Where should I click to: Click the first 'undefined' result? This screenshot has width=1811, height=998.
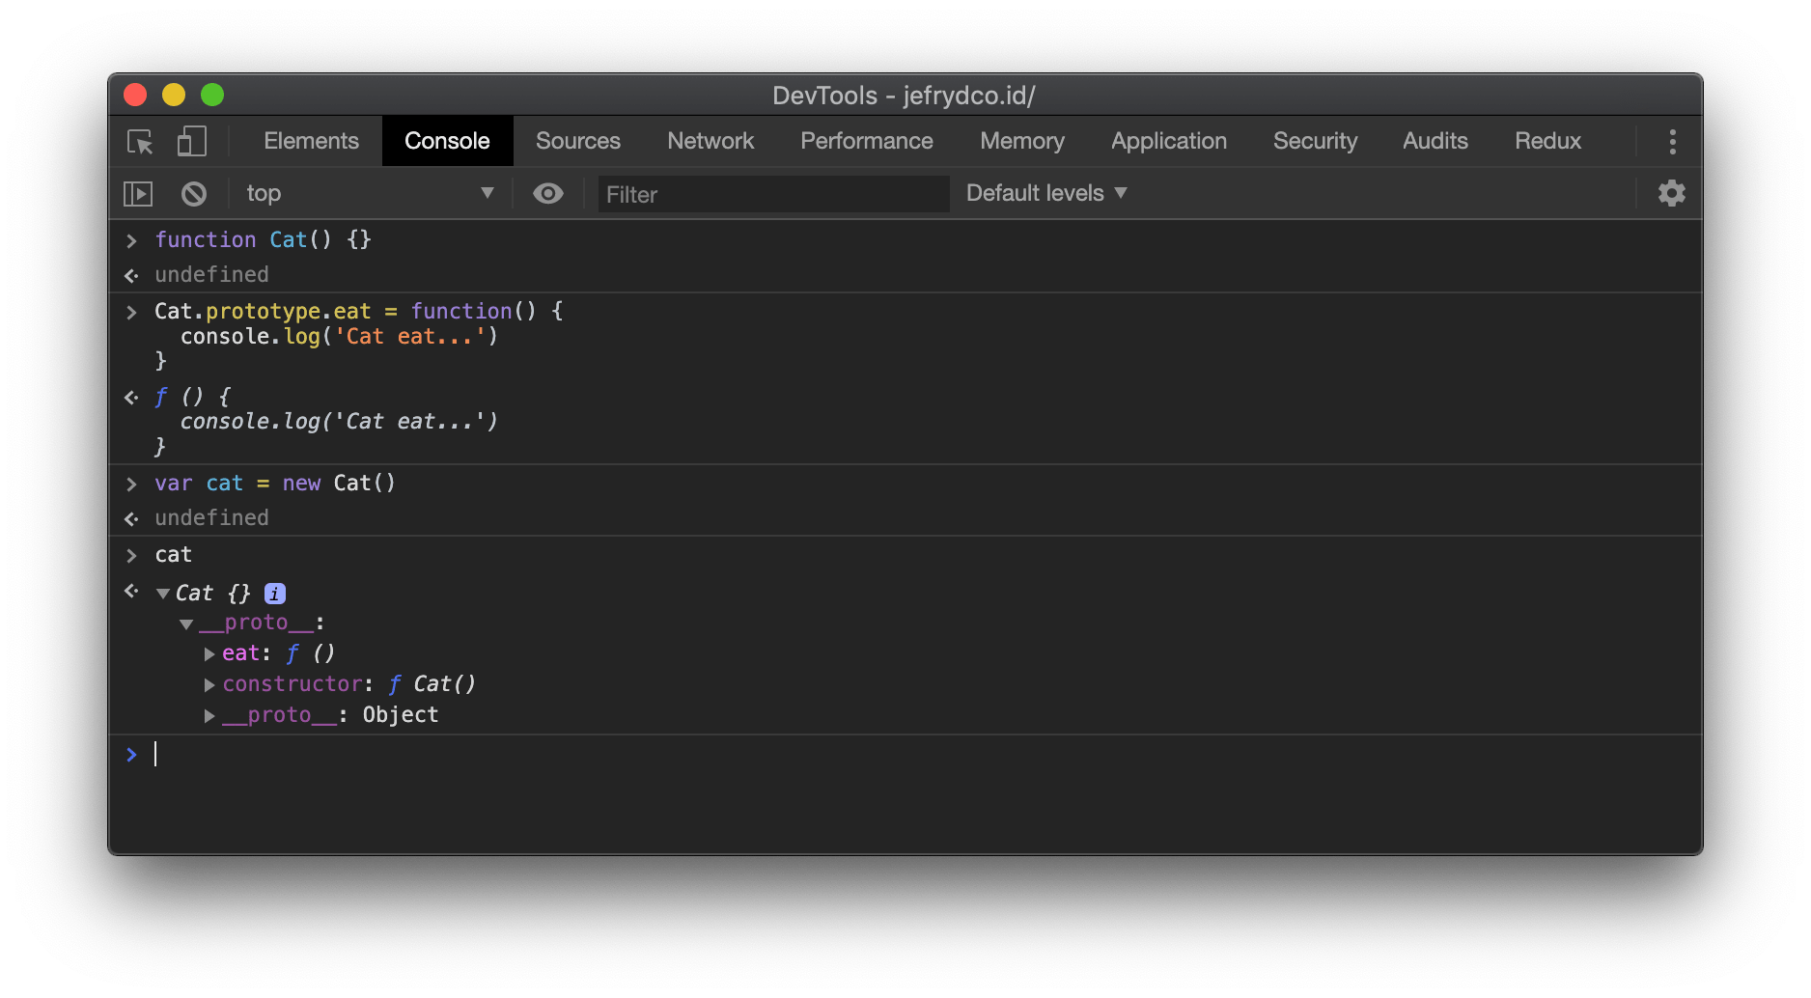(212, 275)
